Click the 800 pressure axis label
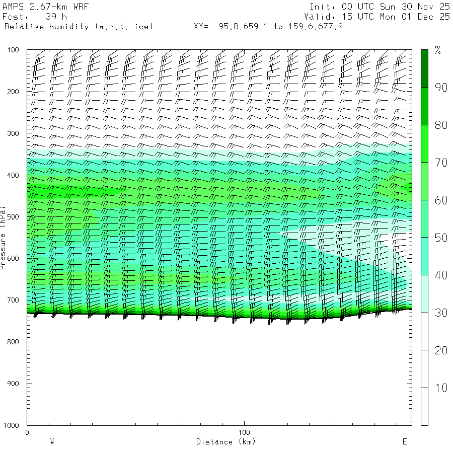The height and width of the screenshot is (453, 453). click(13, 342)
